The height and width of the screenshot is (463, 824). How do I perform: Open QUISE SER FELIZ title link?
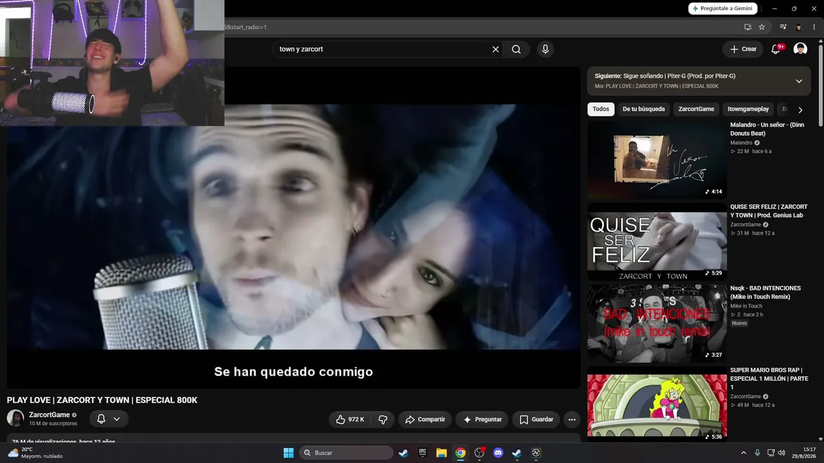click(x=769, y=211)
